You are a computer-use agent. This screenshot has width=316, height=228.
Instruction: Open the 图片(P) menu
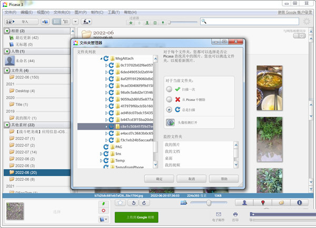tap(81, 12)
